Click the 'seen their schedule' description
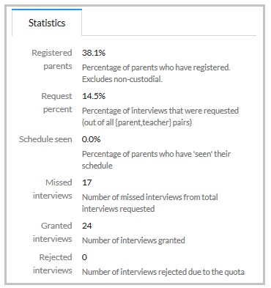The image size is (271, 288). 156,160
